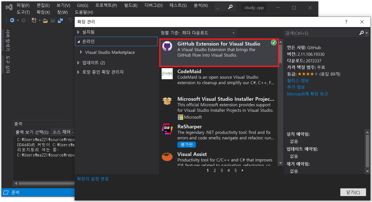Image resolution: width=372 pixels, height=202 pixels.
Task: Click the Open File folder icon
Action: [45, 20]
